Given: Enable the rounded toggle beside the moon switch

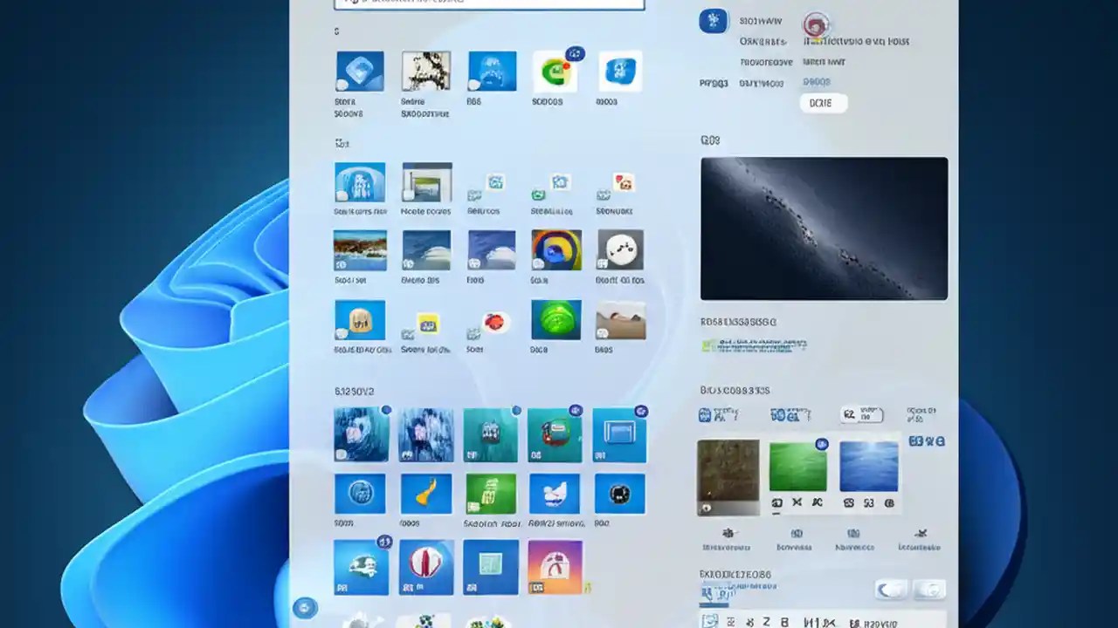Looking at the screenshot, I should [928, 590].
